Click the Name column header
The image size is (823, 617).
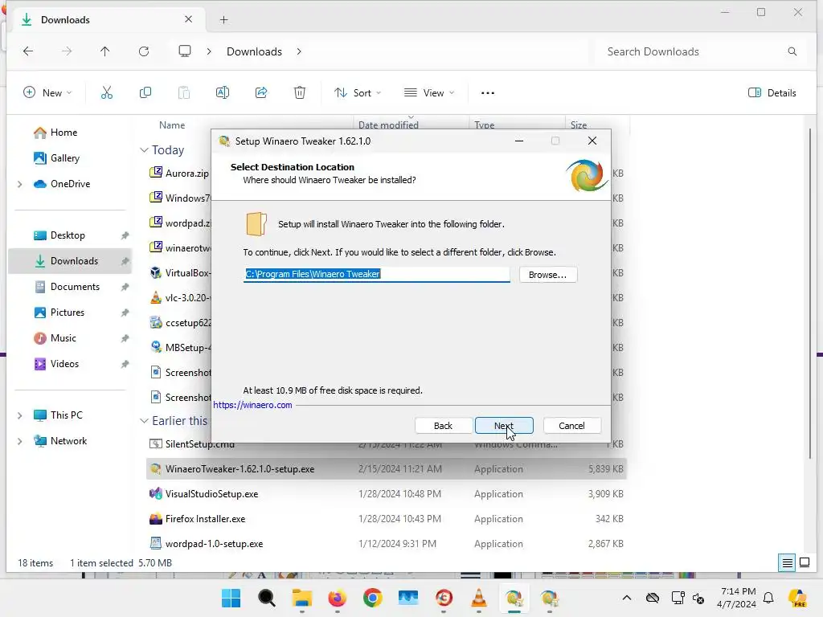click(x=172, y=125)
